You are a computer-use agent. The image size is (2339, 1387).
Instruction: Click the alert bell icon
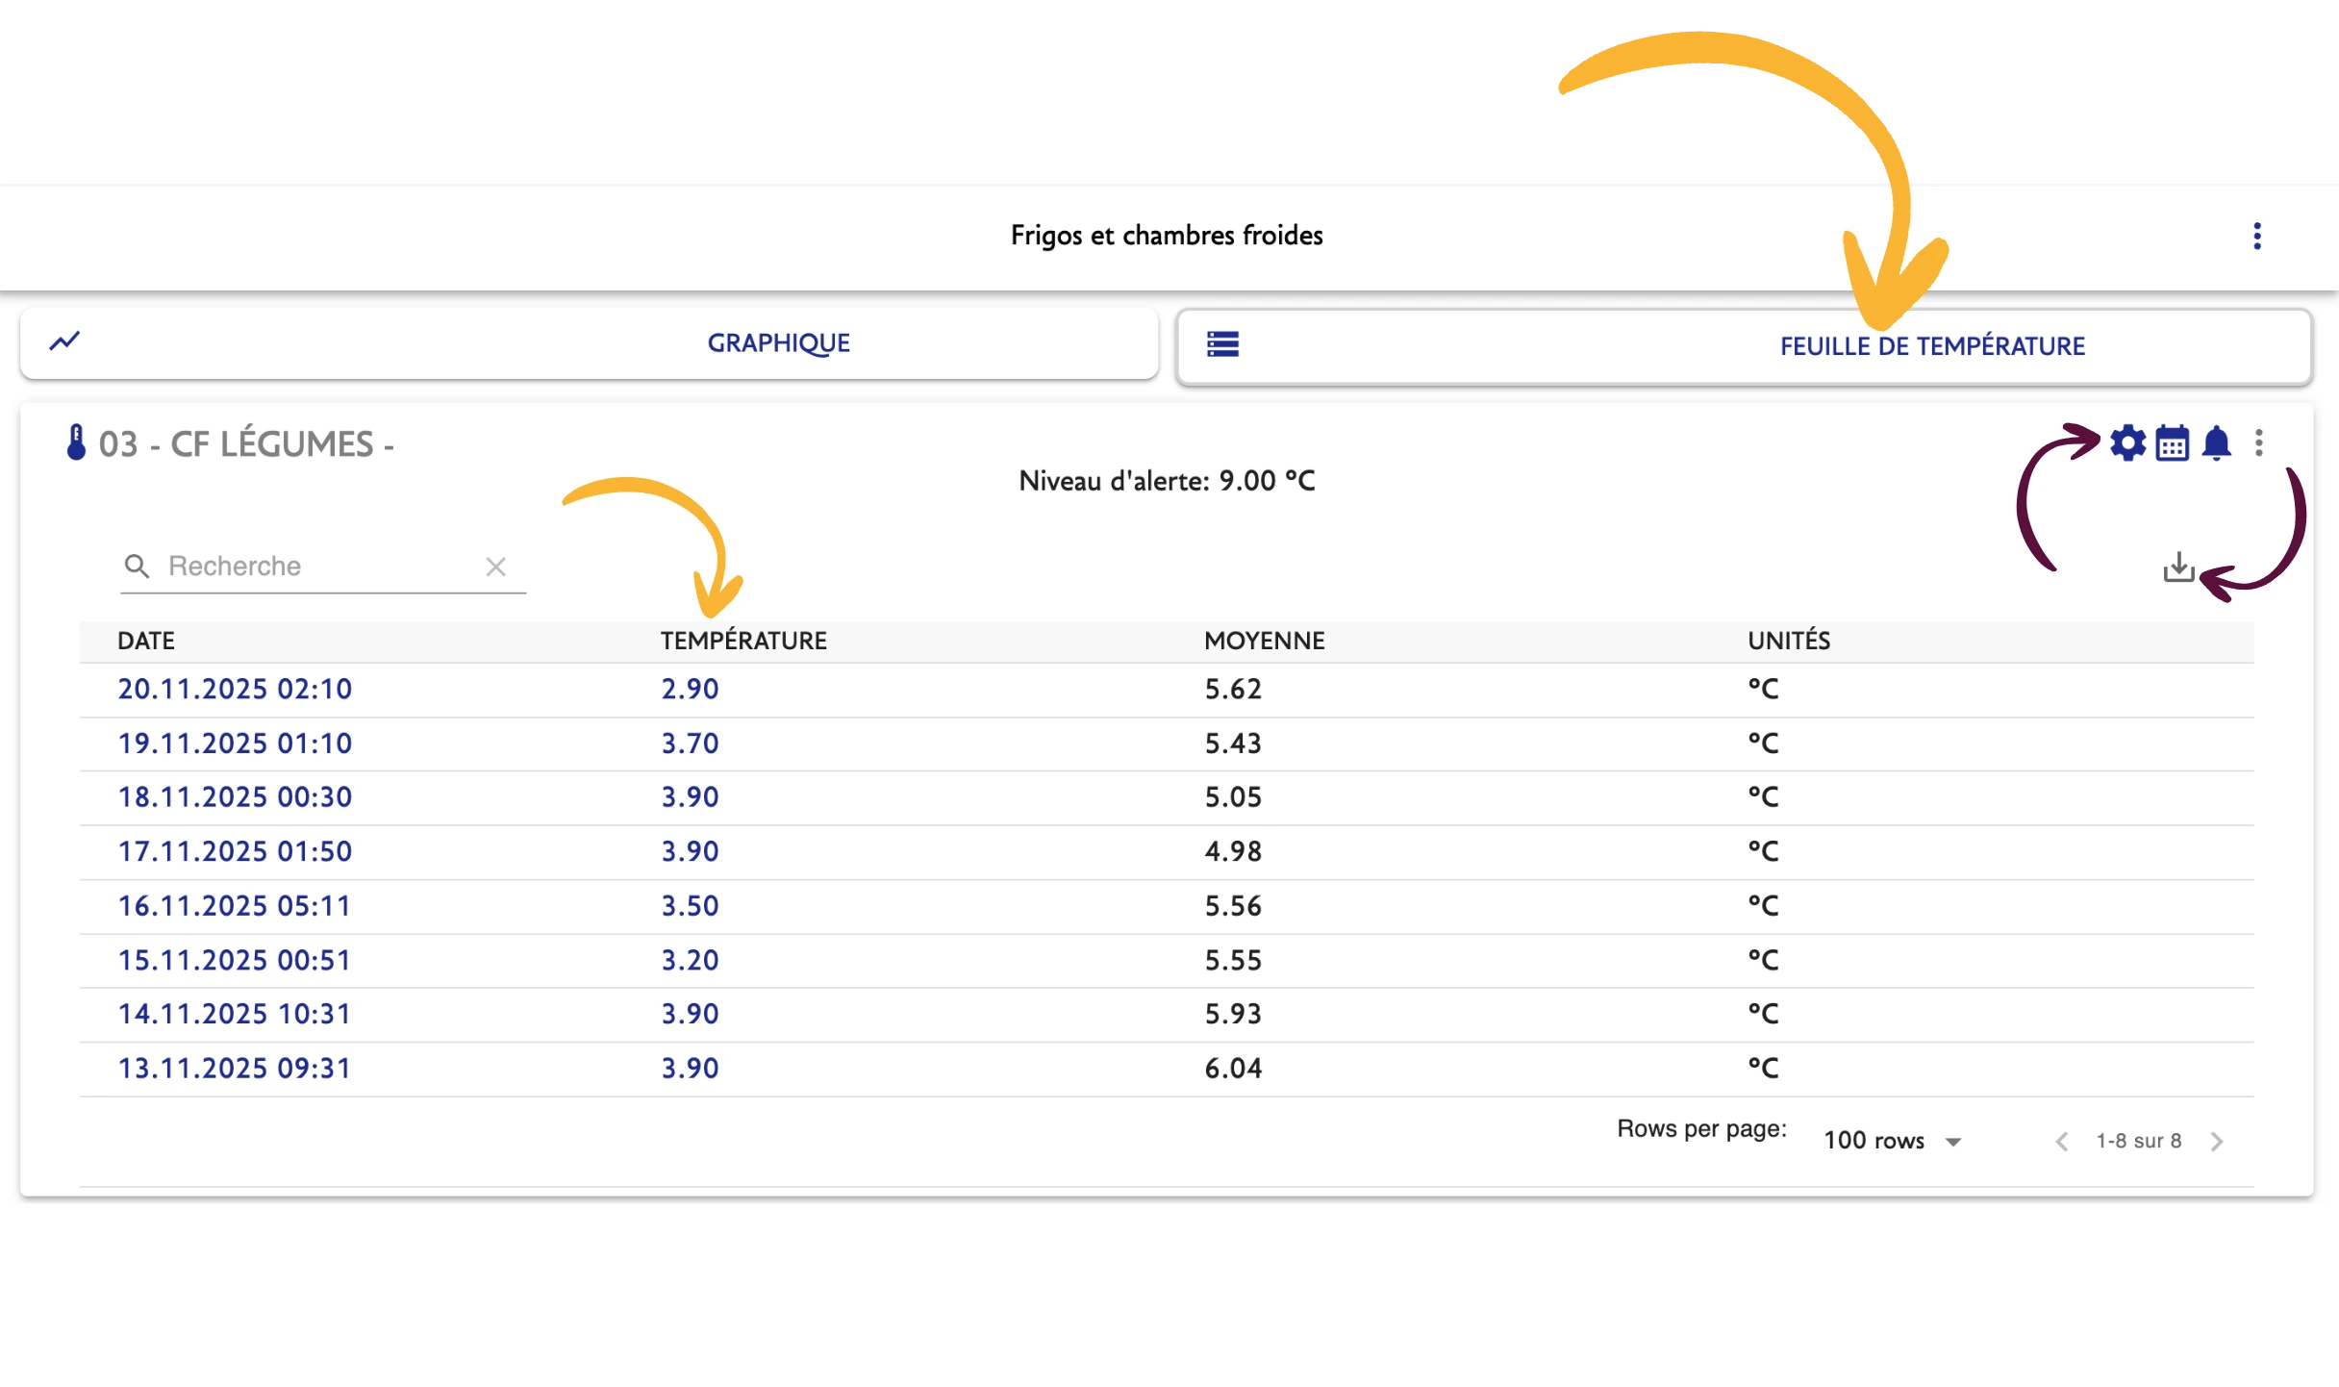(2216, 443)
